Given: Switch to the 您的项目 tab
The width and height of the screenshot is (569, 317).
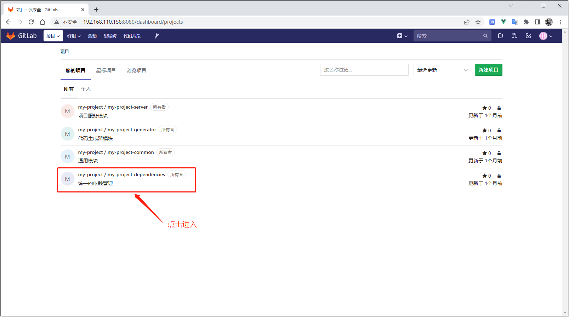Looking at the screenshot, I should pos(75,70).
